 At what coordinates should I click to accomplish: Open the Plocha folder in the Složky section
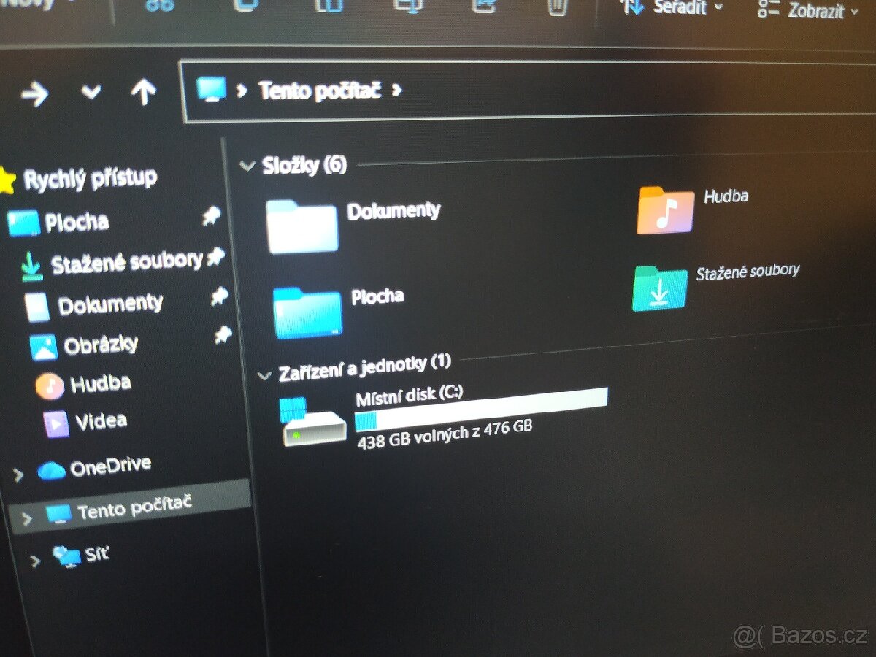point(308,312)
